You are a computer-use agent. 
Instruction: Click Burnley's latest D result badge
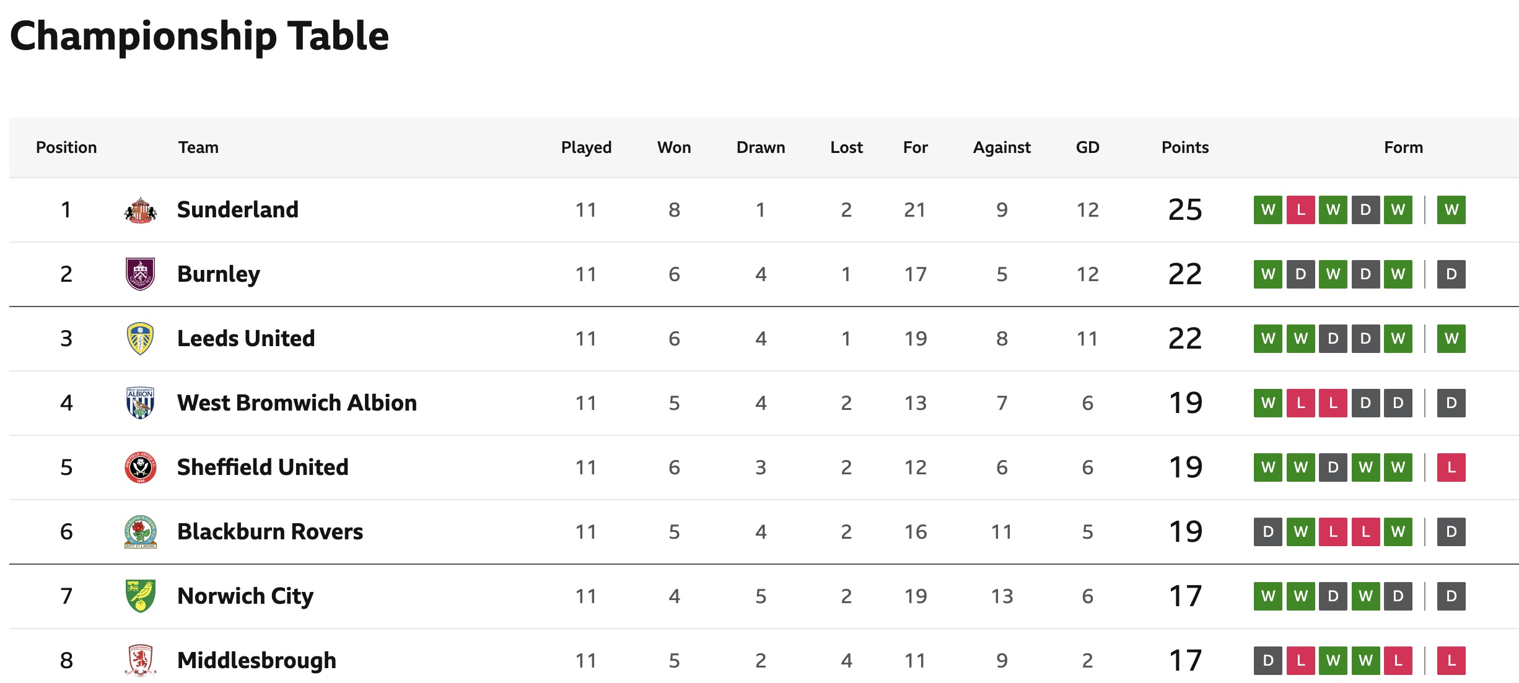click(1451, 274)
